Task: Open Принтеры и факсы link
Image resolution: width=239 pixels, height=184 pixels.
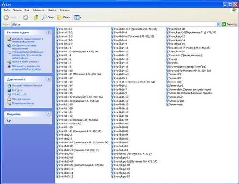Action: click(23, 103)
